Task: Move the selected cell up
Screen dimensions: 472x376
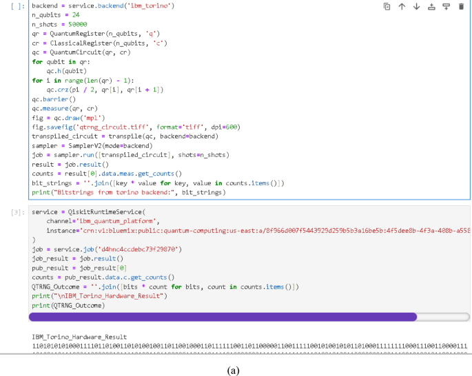Action: click(402, 6)
